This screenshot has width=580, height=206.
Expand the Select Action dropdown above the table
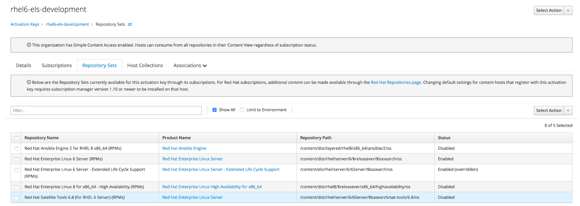click(x=568, y=111)
